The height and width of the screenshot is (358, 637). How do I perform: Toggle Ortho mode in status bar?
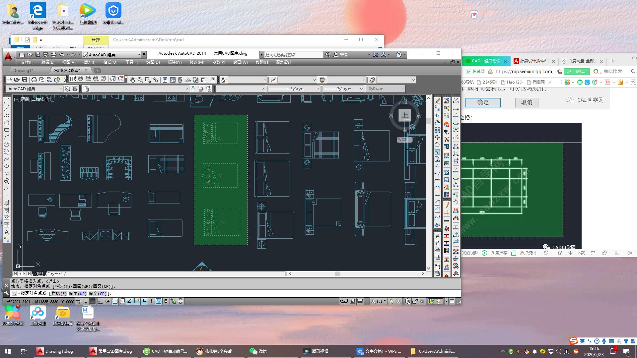[x=100, y=301]
